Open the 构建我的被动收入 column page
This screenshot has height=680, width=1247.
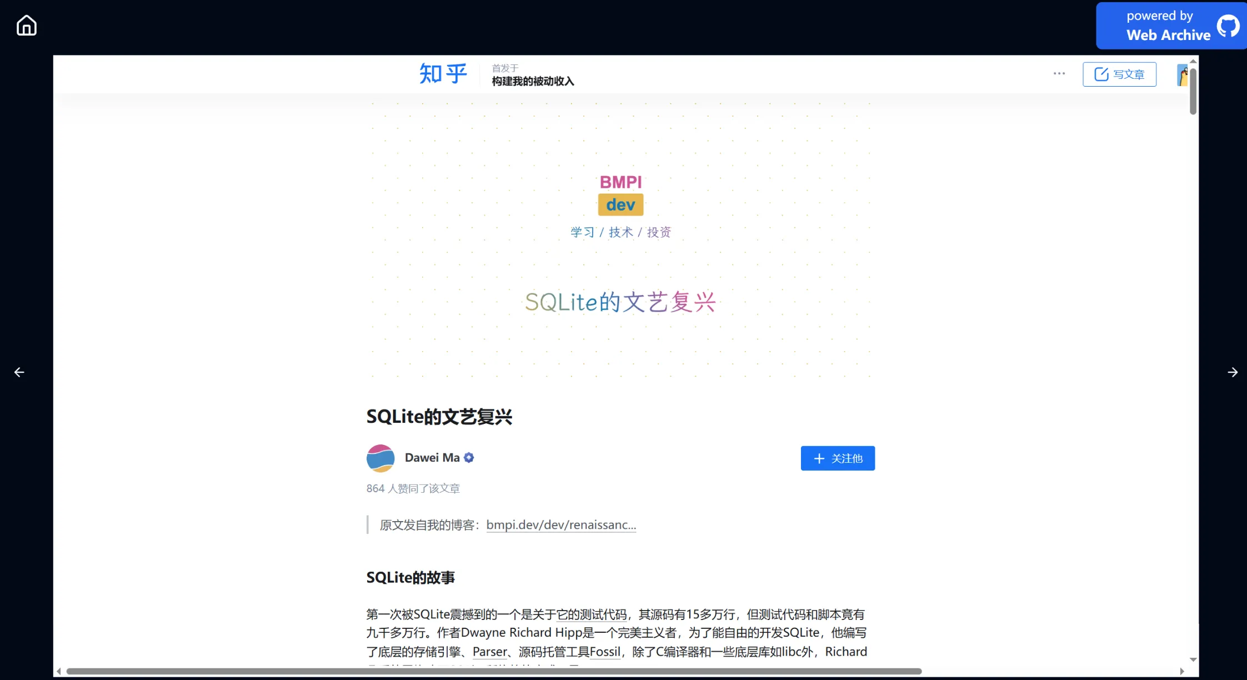[532, 80]
